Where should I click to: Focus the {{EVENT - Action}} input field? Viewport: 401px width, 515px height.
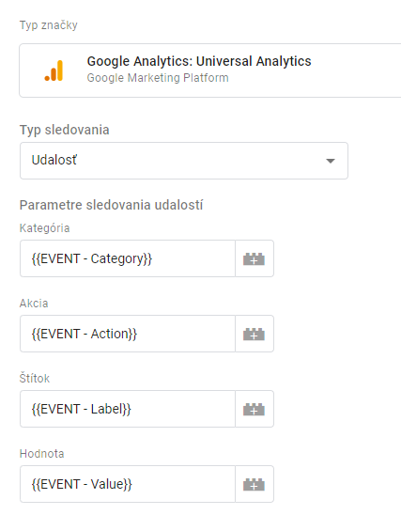128,334
